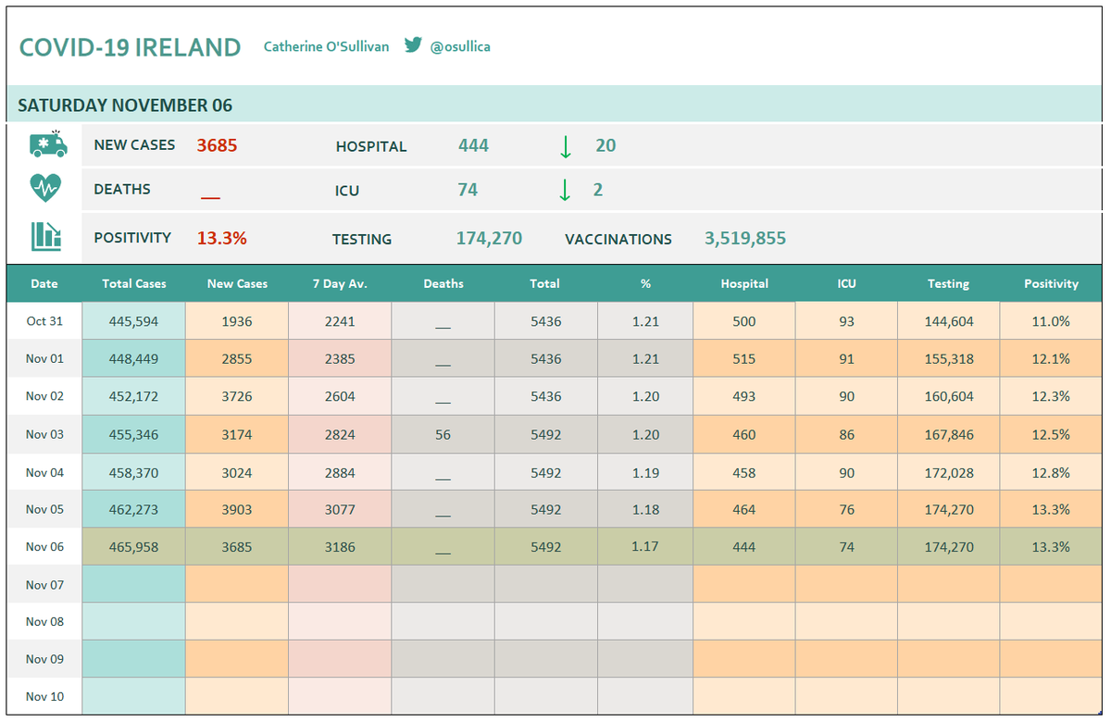Click positivity cell 11.0%
The width and height of the screenshot is (1111, 722).
[1051, 321]
